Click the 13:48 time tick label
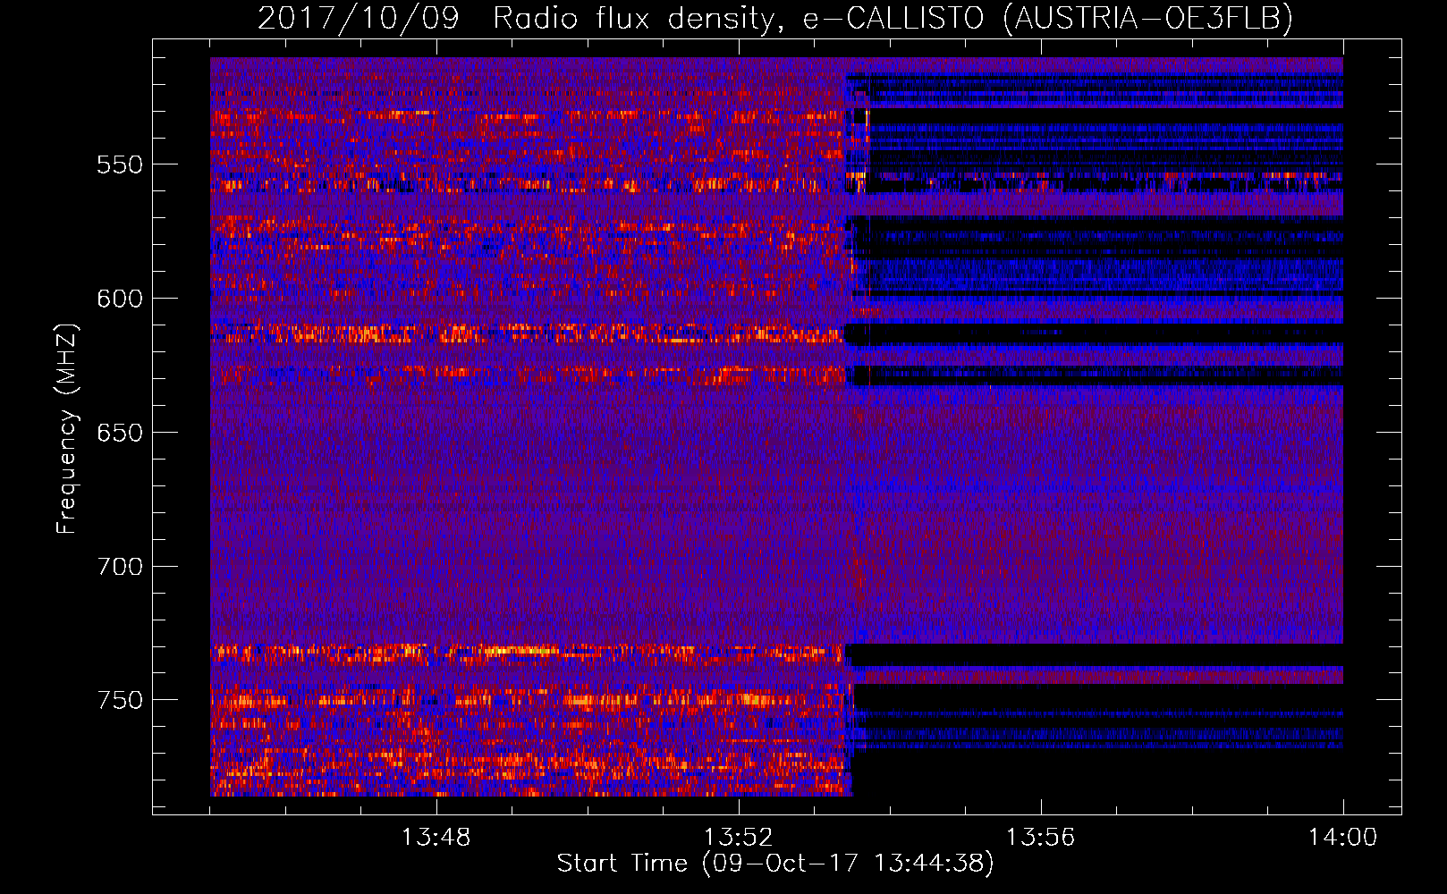1447x894 pixels. point(436,838)
